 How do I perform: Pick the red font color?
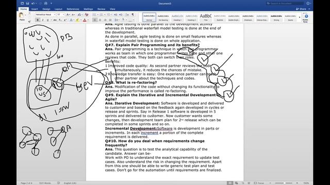85,20
